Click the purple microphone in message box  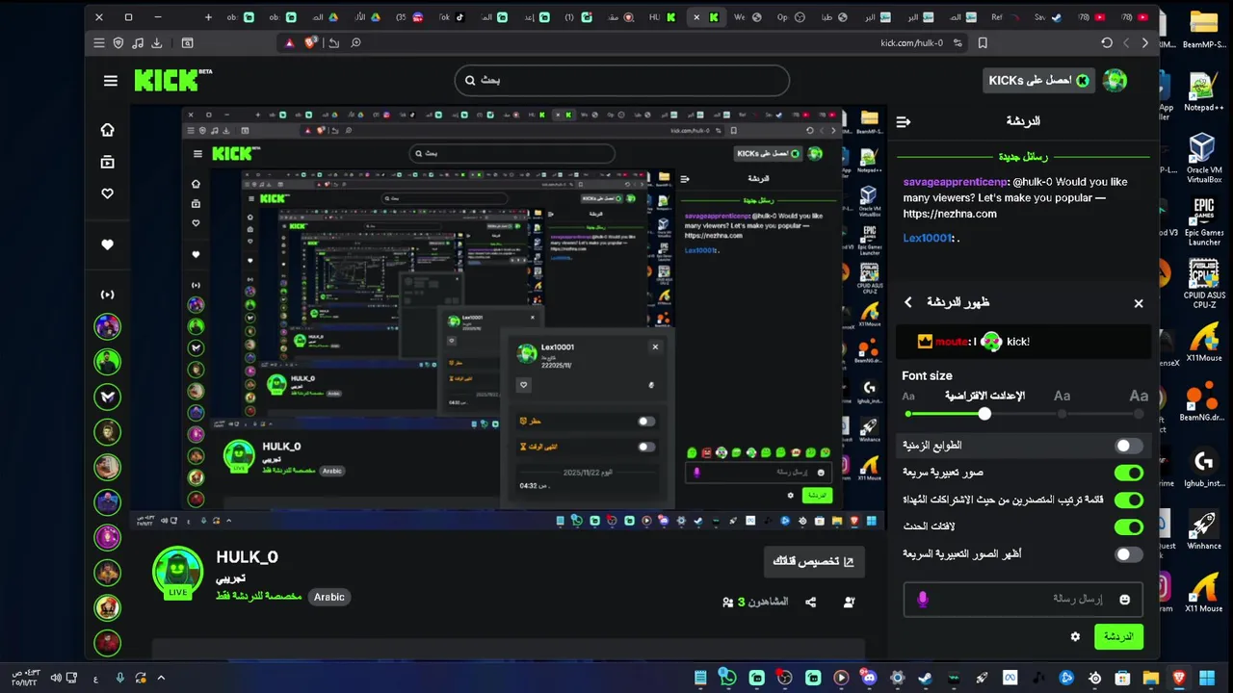[923, 599]
